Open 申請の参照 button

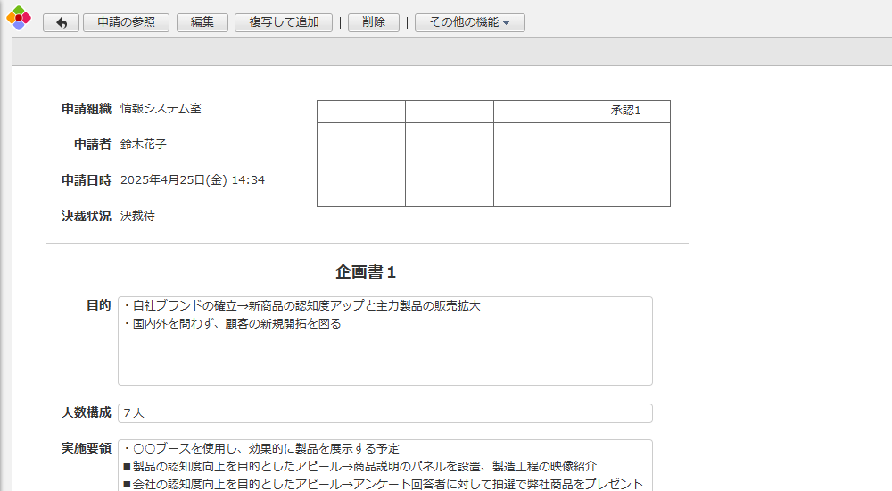point(127,22)
